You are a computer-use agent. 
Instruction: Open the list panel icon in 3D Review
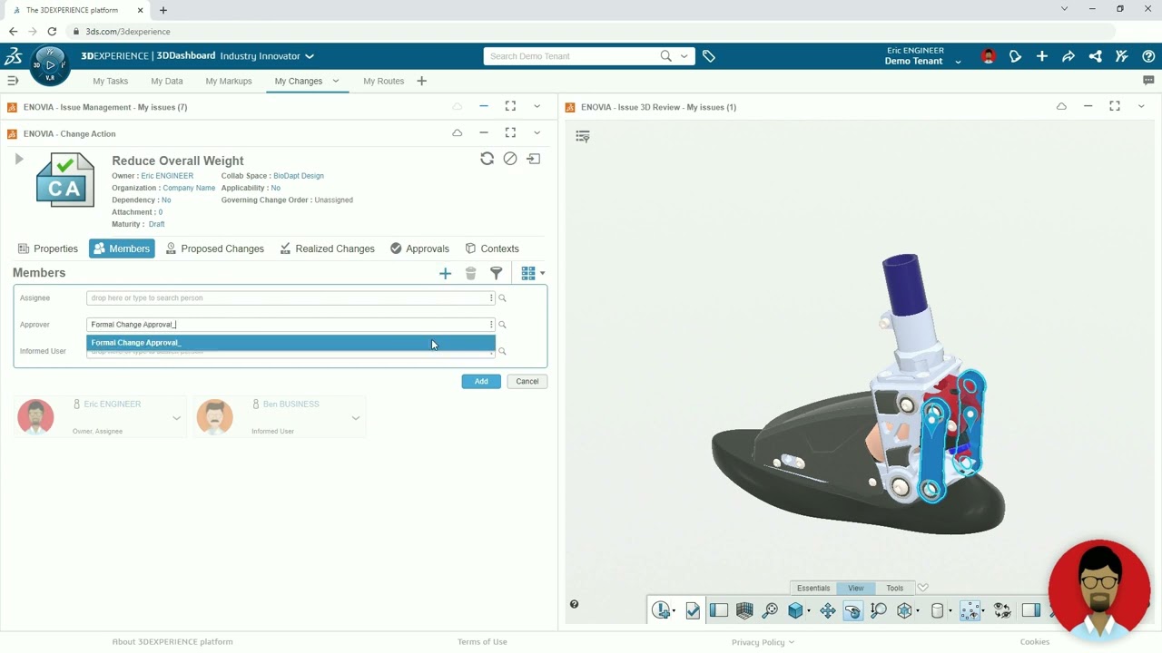point(583,136)
